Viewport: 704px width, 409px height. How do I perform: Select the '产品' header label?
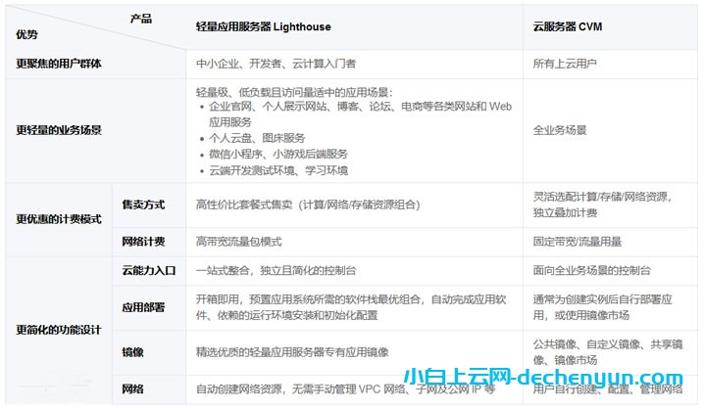[140, 19]
